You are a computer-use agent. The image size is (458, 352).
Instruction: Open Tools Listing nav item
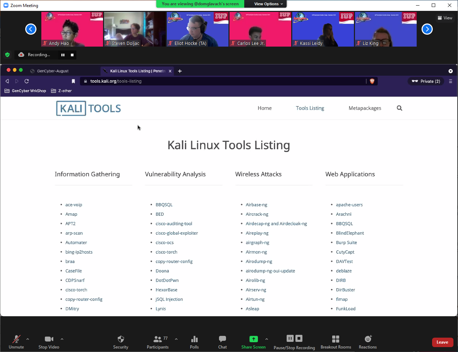(310, 108)
